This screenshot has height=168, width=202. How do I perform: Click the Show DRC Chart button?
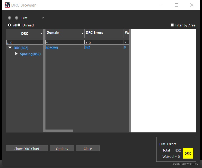tap(27, 149)
